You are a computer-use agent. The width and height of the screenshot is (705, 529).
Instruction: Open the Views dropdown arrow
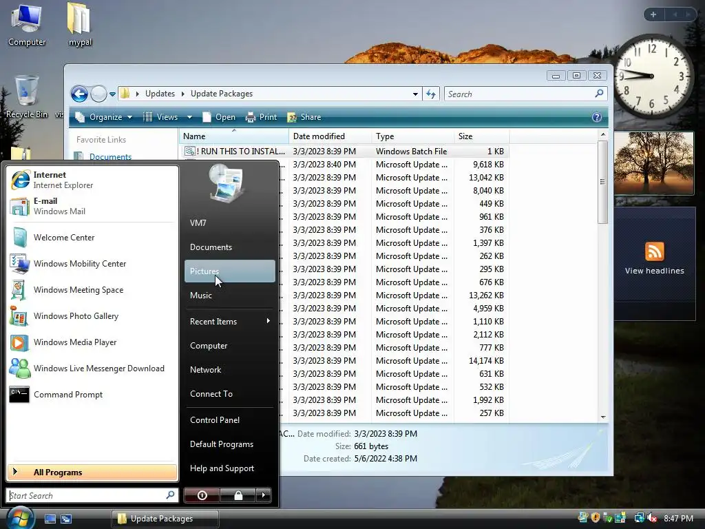(x=189, y=117)
